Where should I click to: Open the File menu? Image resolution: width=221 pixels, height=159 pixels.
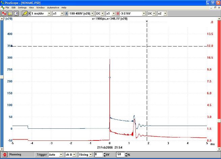pos(7,7)
